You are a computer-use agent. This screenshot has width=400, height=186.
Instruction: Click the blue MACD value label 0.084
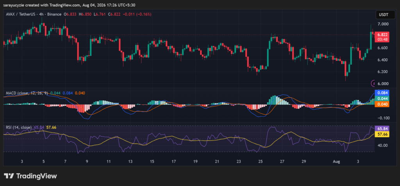(x=382, y=92)
